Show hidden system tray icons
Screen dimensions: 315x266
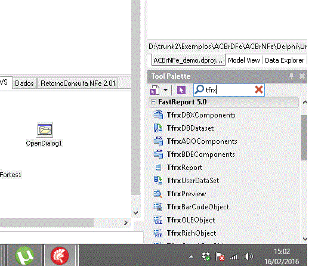click(x=192, y=256)
